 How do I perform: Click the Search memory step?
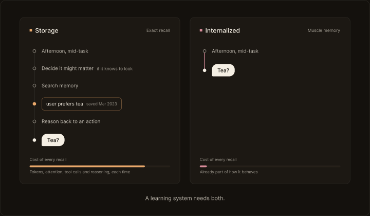pos(60,86)
